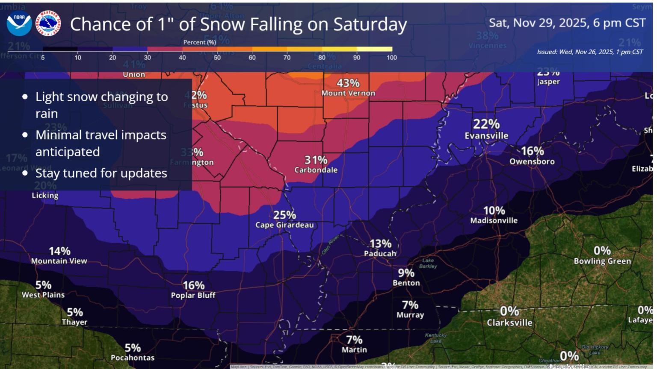This screenshot has width=657, height=369.
Task: Select the orange 60–70 percent legend segment
Action: pyautogui.click(x=269, y=49)
